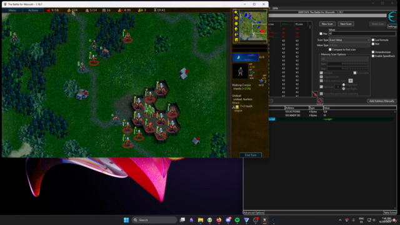The width and height of the screenshot is (400, 225).
Task: Enable Compare to first scan checkbox
Action: (330, 49)
